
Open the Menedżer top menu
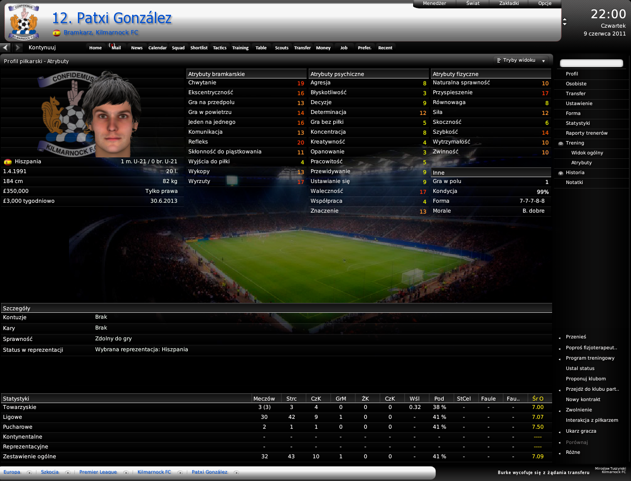(434, 3)
